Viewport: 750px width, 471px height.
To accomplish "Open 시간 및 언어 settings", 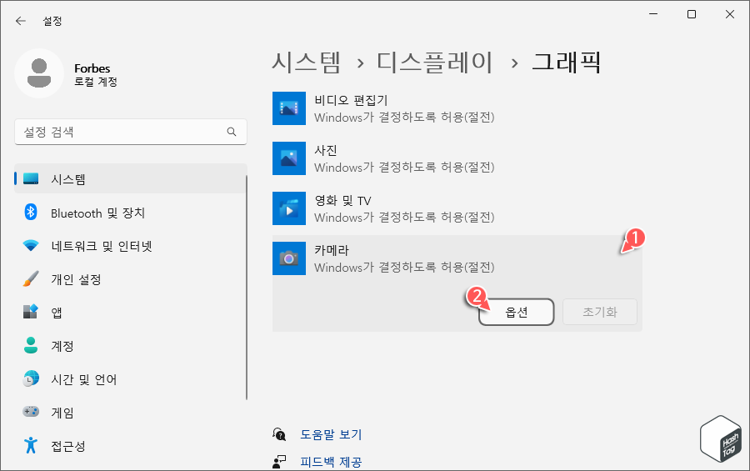I will tap(131, 379).
